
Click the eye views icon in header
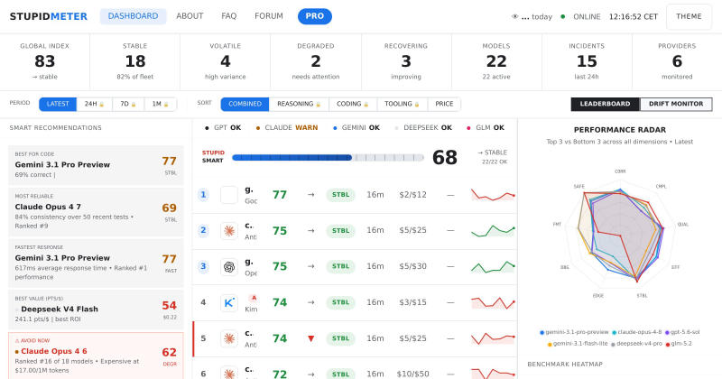click(514, 16)
